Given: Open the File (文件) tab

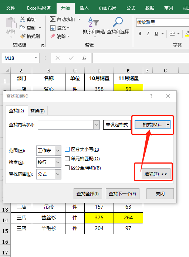Looking at the screenshot, I should tap(11, 8).
